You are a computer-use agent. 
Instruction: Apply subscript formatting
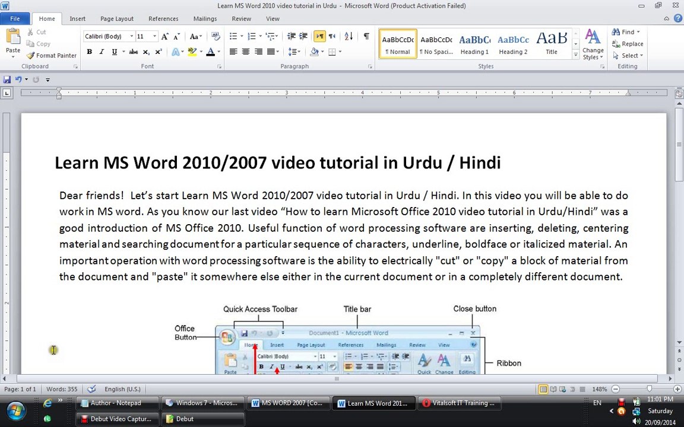pyautogui.click(x=146, y=52)
